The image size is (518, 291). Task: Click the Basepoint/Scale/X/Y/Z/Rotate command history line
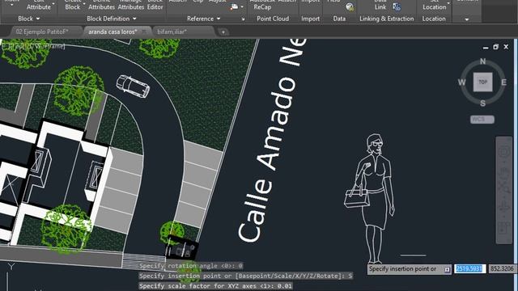click(x=245, y=276)
